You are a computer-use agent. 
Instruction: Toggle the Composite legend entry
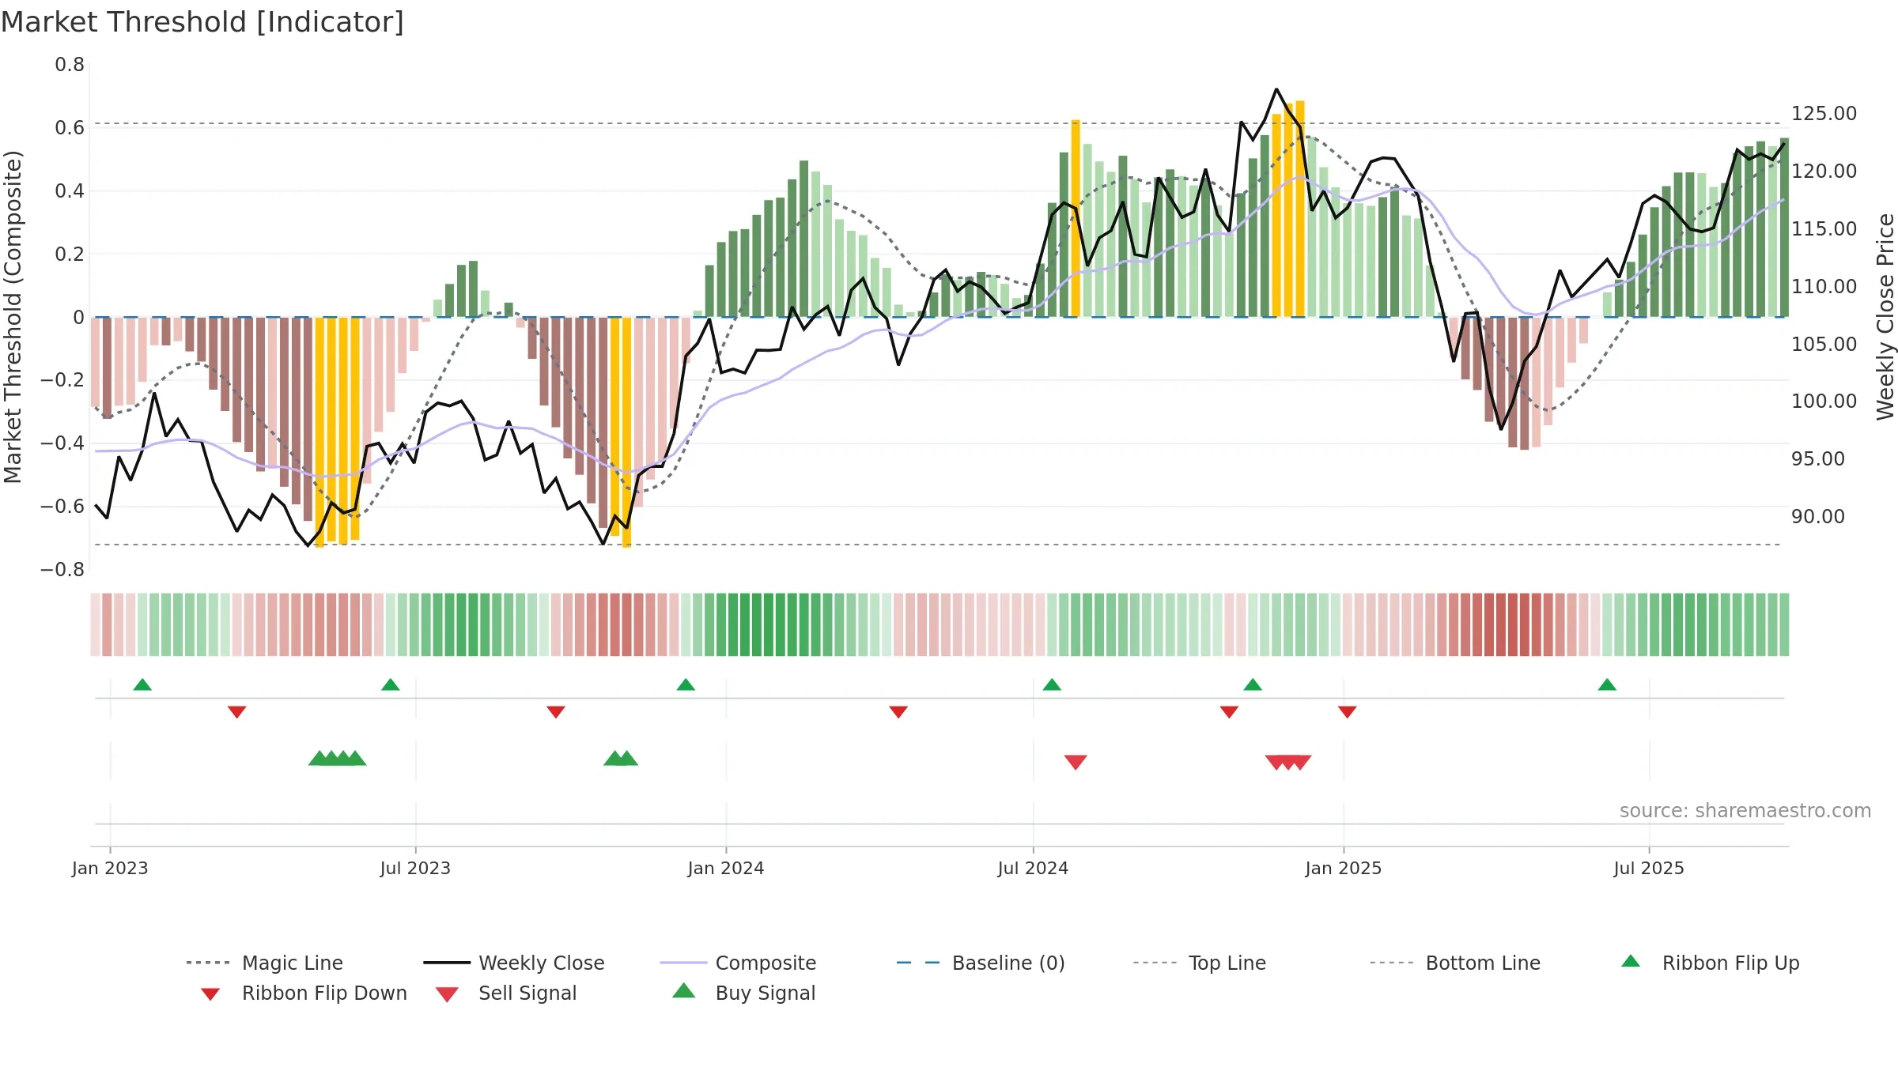pos(739,963)
